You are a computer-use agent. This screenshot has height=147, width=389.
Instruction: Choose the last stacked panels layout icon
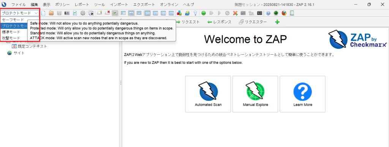pyautogui.click(x=171, y=13)
